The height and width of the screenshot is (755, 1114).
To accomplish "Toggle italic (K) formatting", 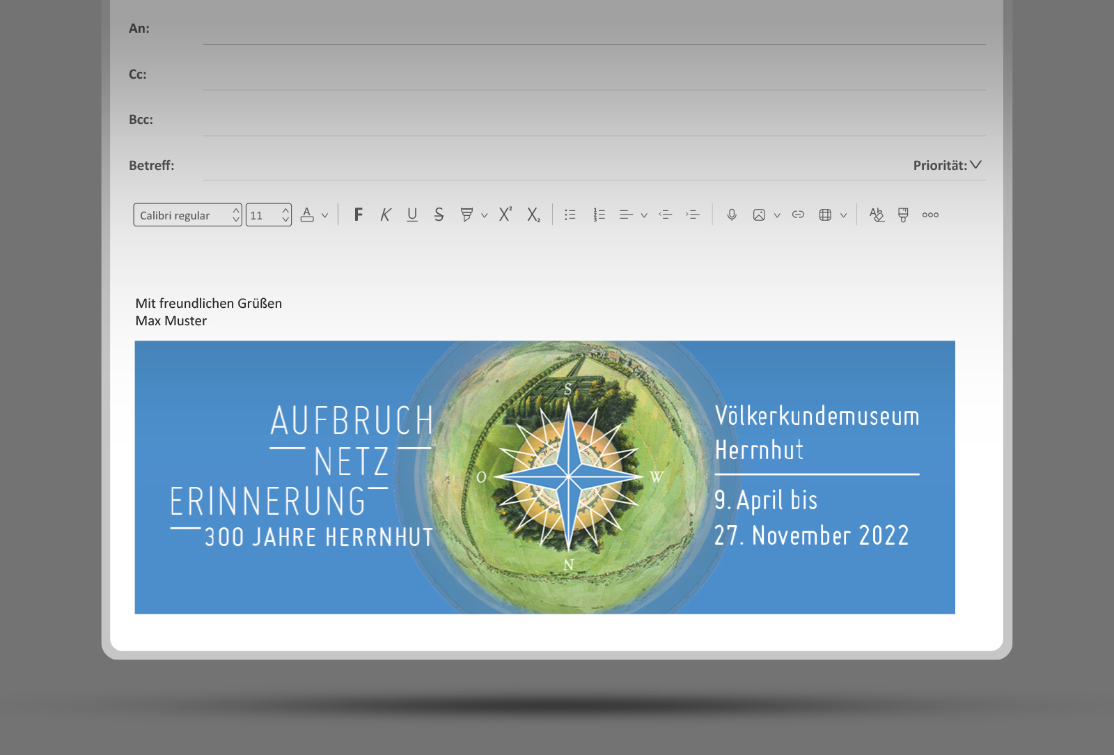I will (x=385, y=215).
